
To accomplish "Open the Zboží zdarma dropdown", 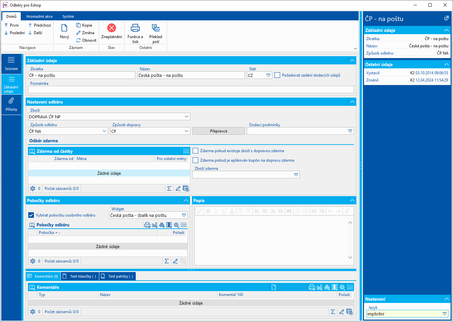I will coord(296,175).
